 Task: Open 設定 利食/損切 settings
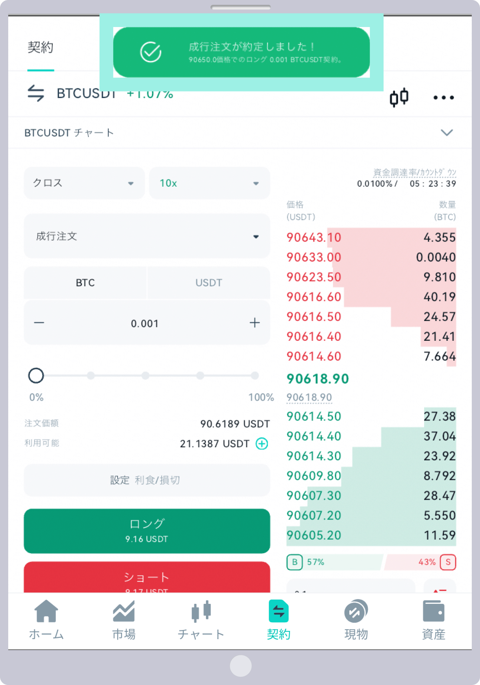coord(147,480)
